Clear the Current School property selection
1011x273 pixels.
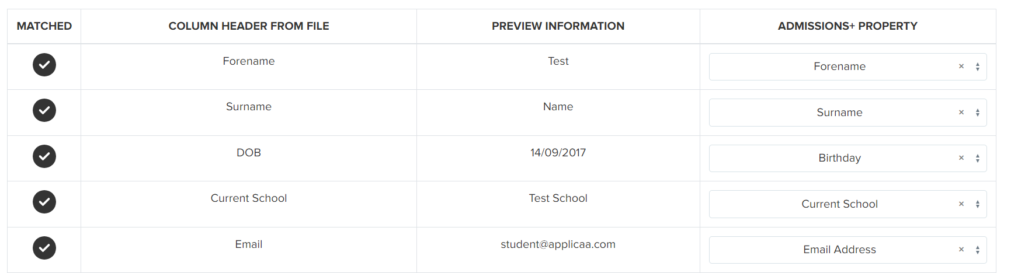[961, 204]
